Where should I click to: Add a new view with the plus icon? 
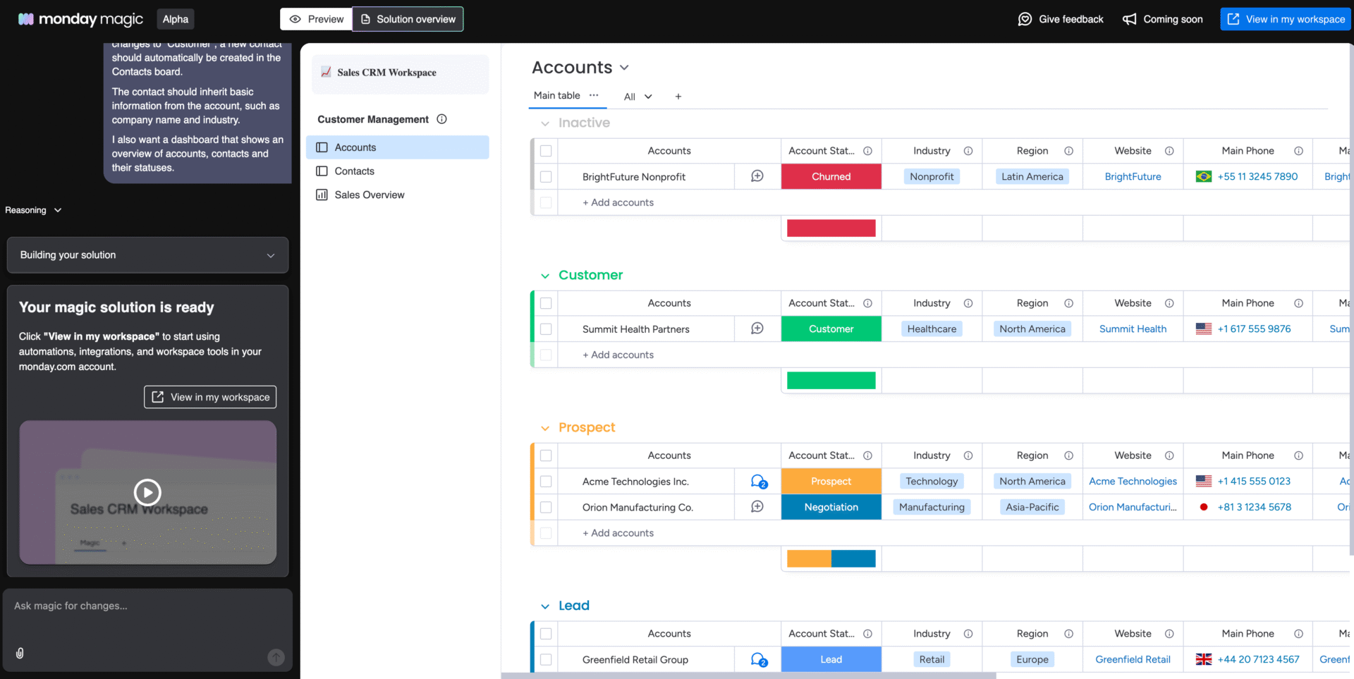click(678, 96)
